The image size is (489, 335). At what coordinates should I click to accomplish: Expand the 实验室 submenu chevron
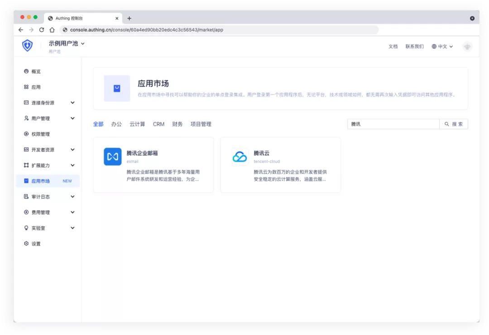pyautogui.click(x=72, y=228)
